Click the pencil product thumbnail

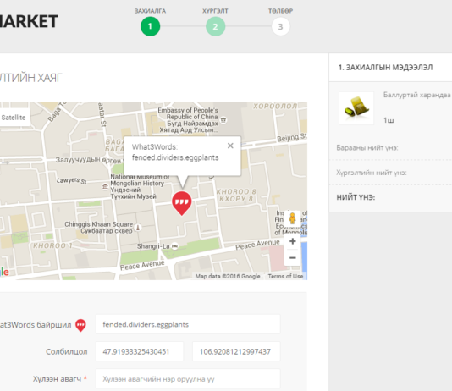click(x=356, y=108)
